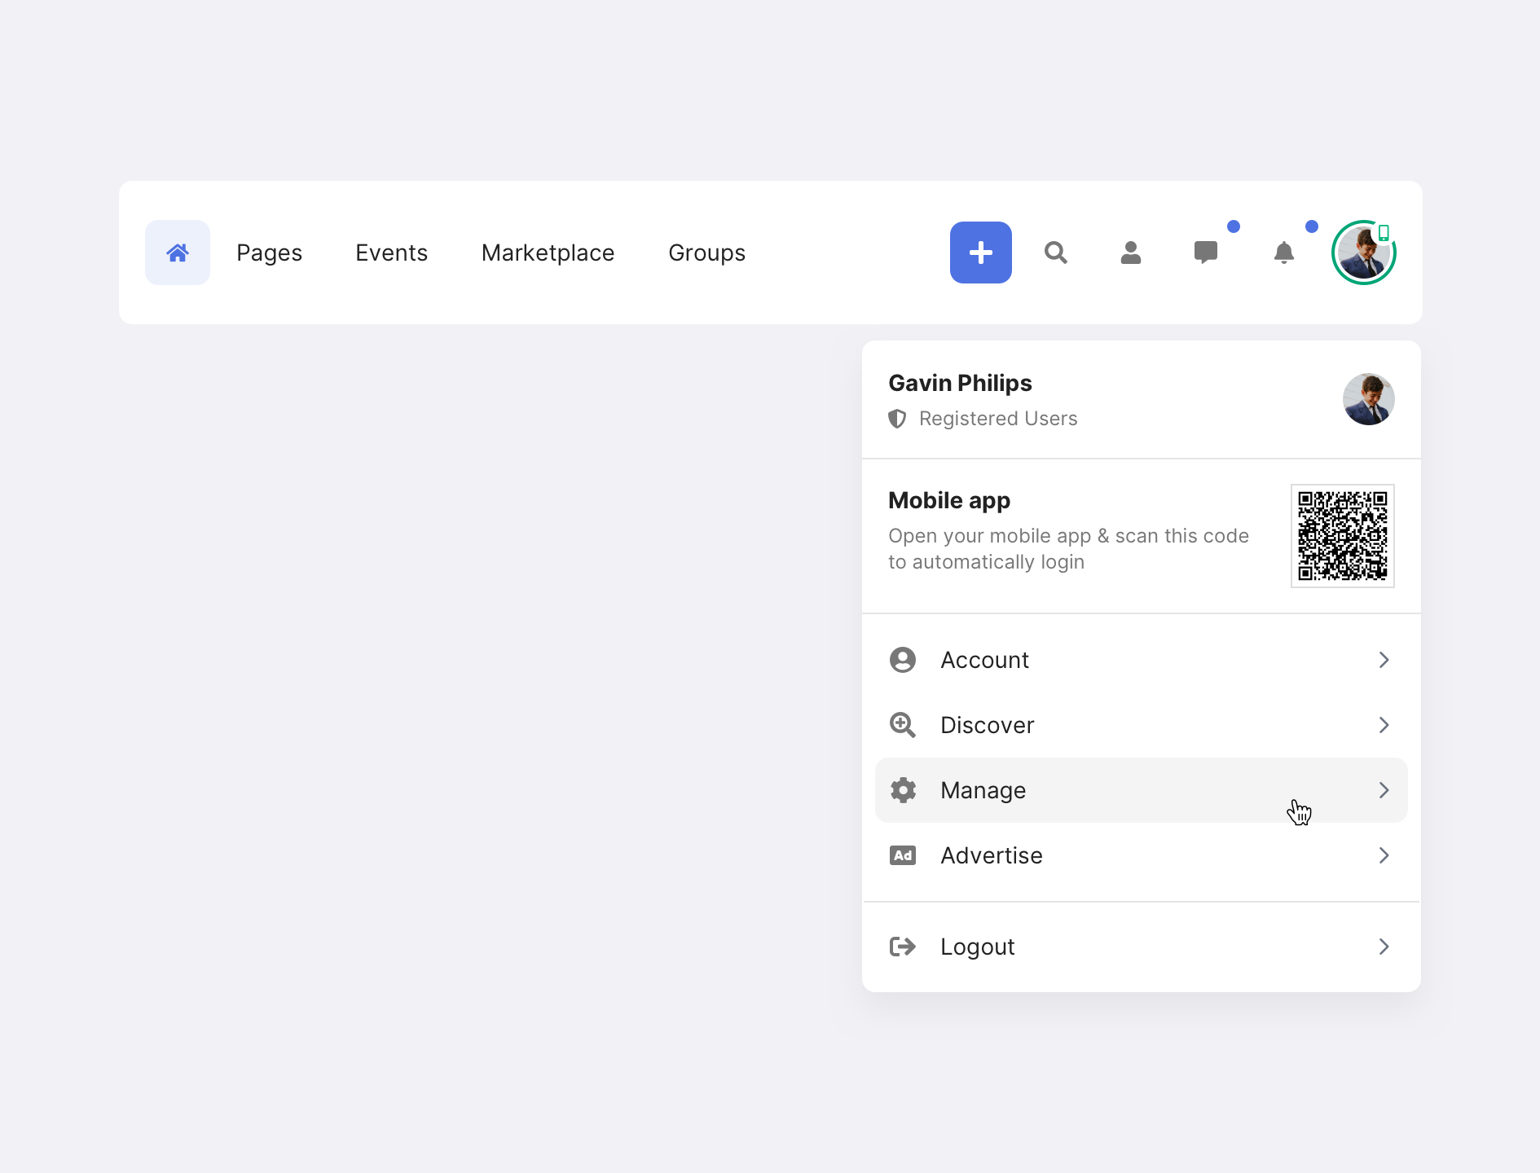
Task: Expand the Account submenu chevron
Action: [x=1384, y=660]
